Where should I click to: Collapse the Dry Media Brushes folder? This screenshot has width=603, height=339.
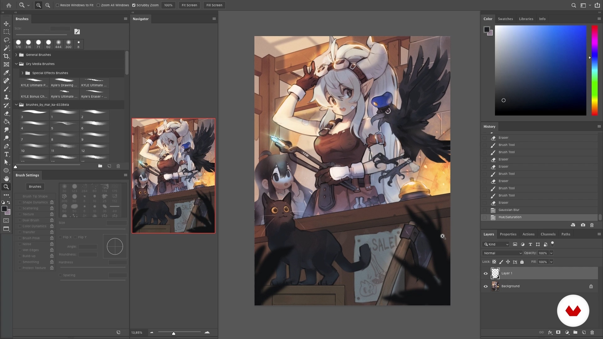click(16, 64)
